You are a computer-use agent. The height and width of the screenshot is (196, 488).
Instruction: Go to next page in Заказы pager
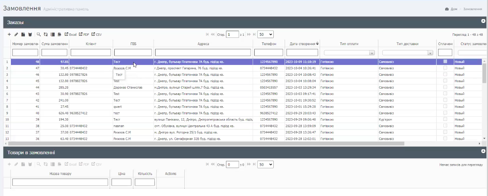249,34
